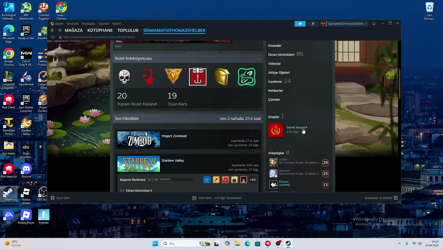Open Melowen friend avatar
The image size is (443, 249).
point(273,173)
